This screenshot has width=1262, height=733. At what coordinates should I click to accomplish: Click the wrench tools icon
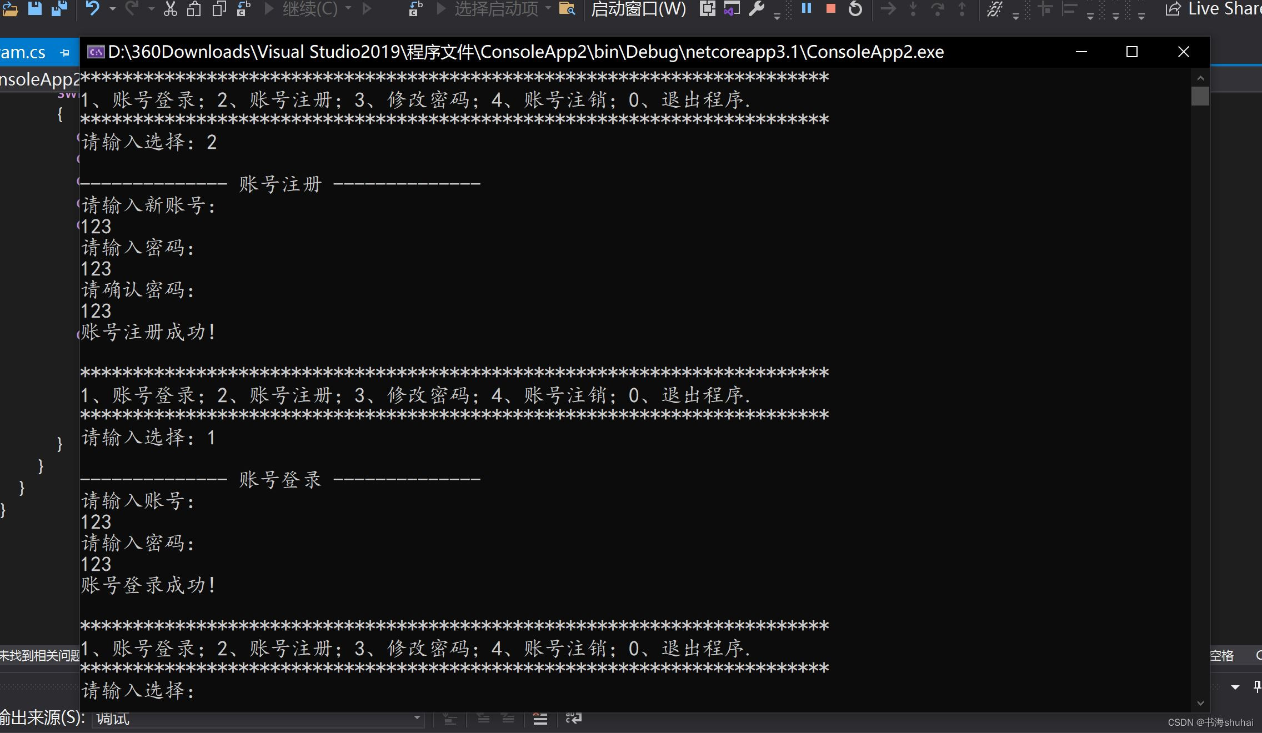pyautogui.click(x=757, y=8)
